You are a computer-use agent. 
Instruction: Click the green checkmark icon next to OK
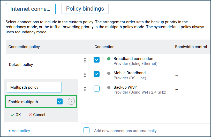(12, 115)
